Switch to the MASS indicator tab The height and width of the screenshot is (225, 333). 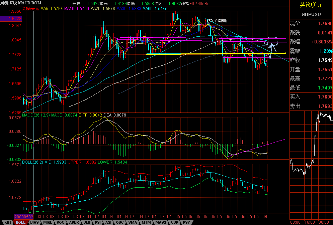161,222
